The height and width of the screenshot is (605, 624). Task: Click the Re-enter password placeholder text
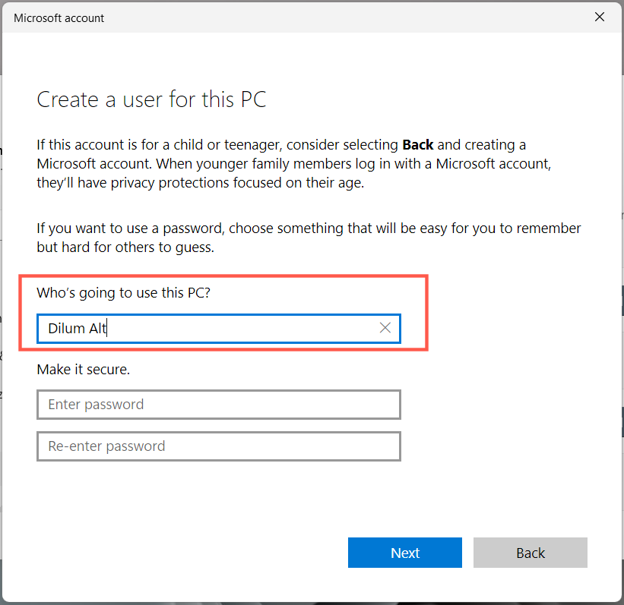106,446
